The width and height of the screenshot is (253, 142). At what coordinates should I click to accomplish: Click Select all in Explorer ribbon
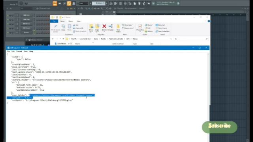click(x=160, y=25)
